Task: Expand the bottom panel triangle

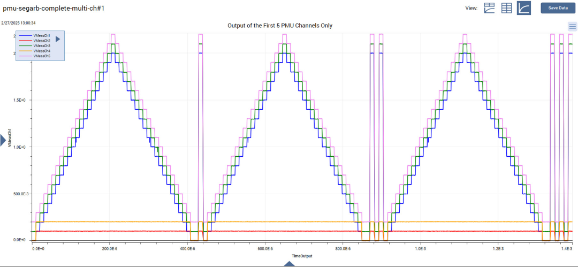Action: click(290, 264)
